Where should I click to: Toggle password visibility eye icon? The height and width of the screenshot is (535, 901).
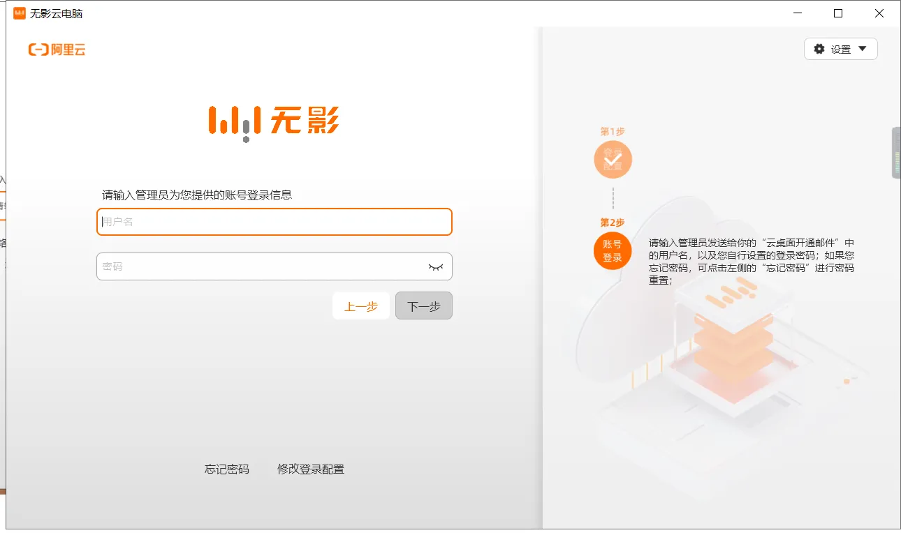click(x=436, y=266)
